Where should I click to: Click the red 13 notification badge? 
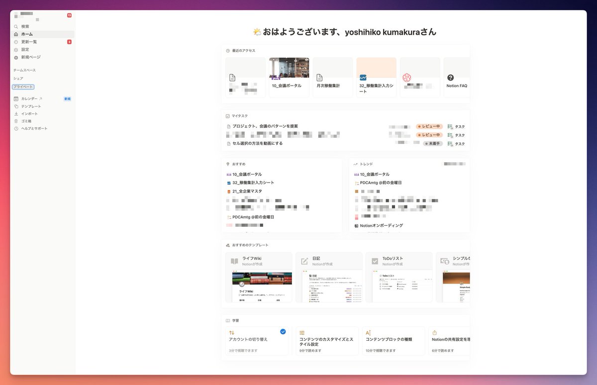[69, 15]
